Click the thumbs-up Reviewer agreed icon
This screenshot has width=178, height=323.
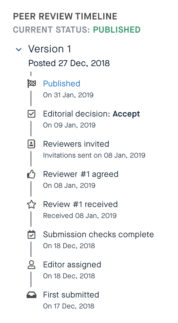(31, 174)
